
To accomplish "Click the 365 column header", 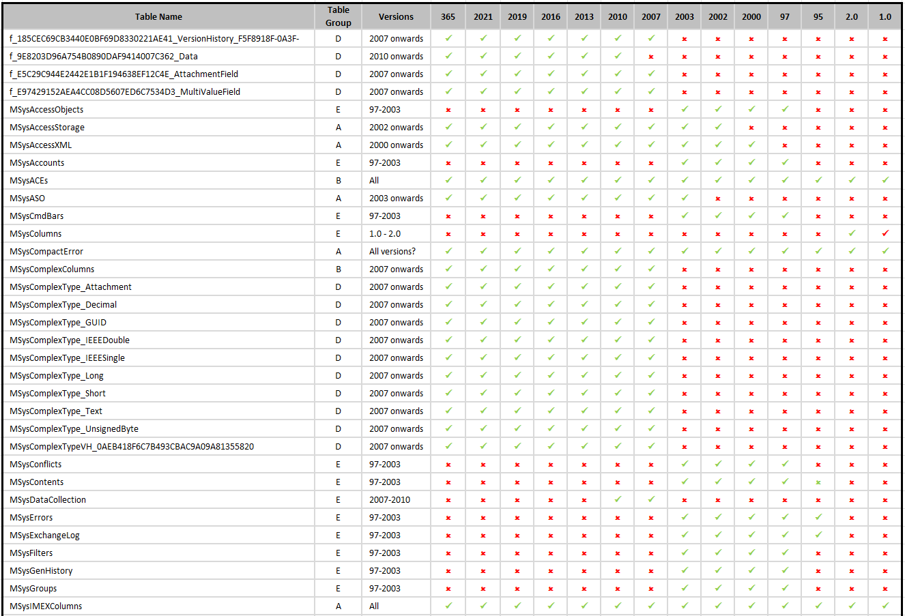I will [448, 16].
